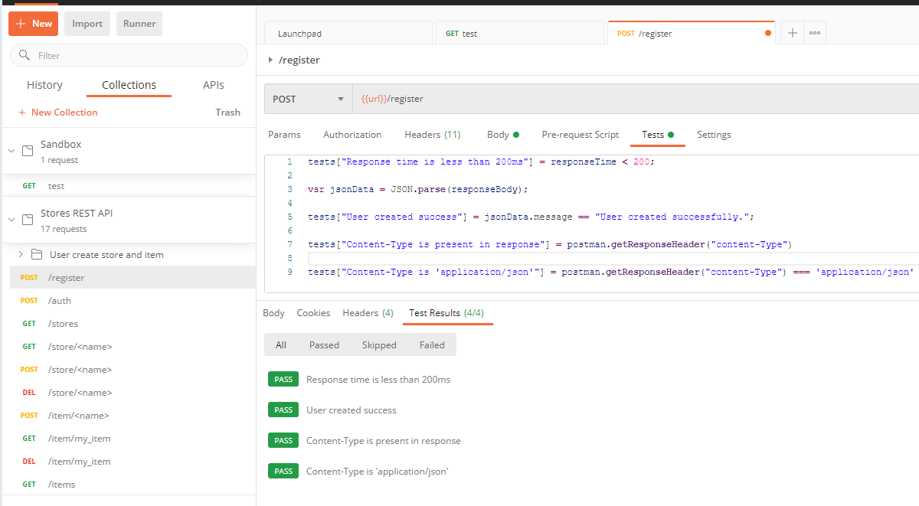Open the POST method dropdown

pyautogui.click(x=308, y=99)
